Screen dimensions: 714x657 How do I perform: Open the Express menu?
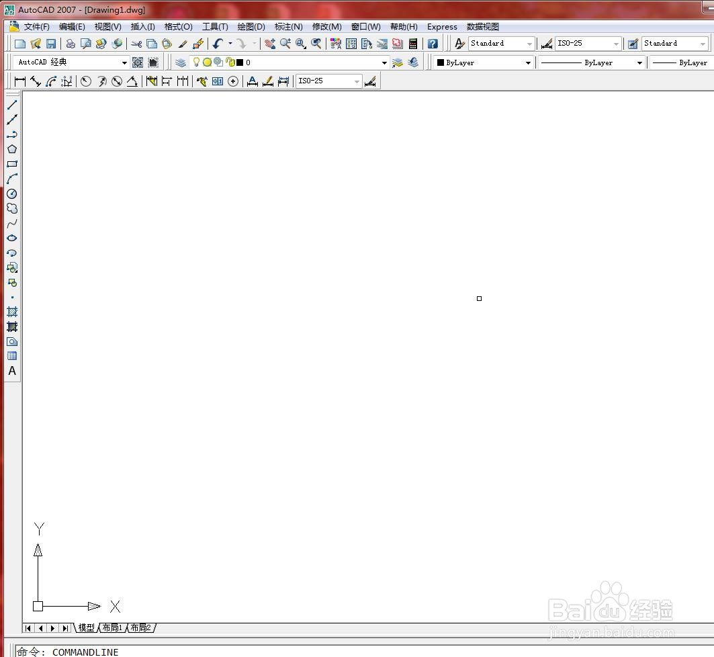point(442,27)
